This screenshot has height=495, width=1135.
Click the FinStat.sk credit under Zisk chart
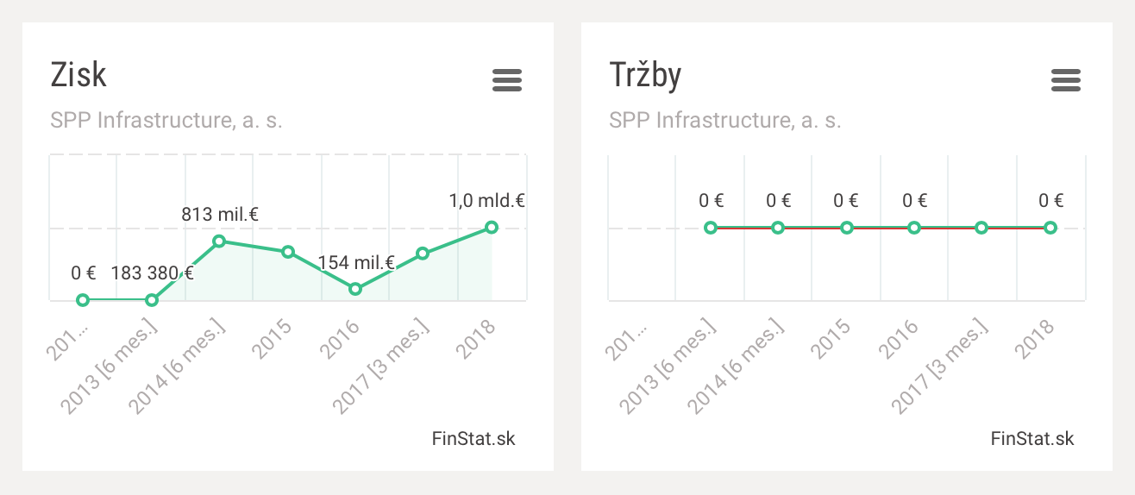pyautogui.click(x=473, y=438)
